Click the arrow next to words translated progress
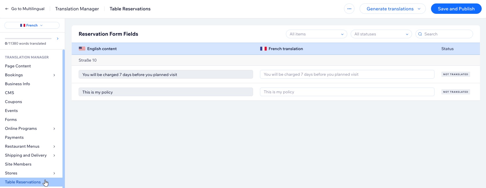 [x=58, y=39]
